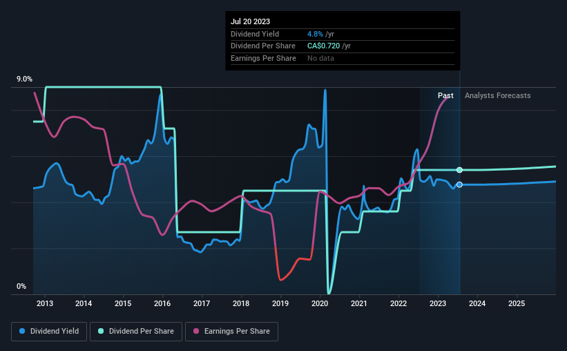
Task: Click the 2013 year label on axis
Action: [45, 303]
